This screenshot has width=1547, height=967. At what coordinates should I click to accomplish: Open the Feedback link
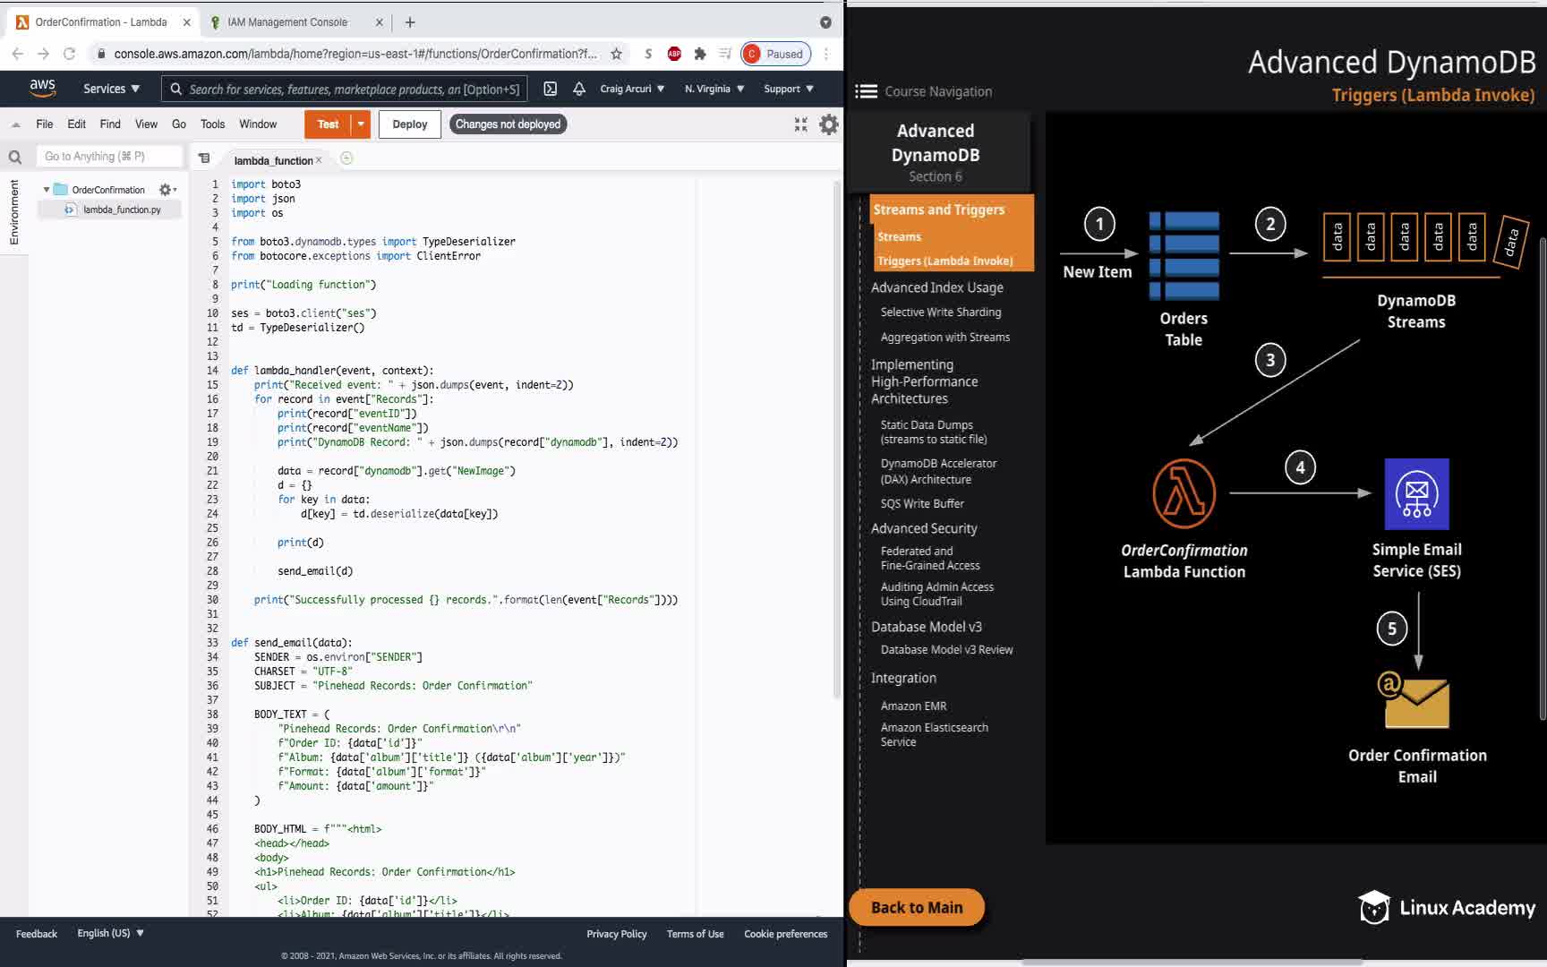click(x=37, y=934)
